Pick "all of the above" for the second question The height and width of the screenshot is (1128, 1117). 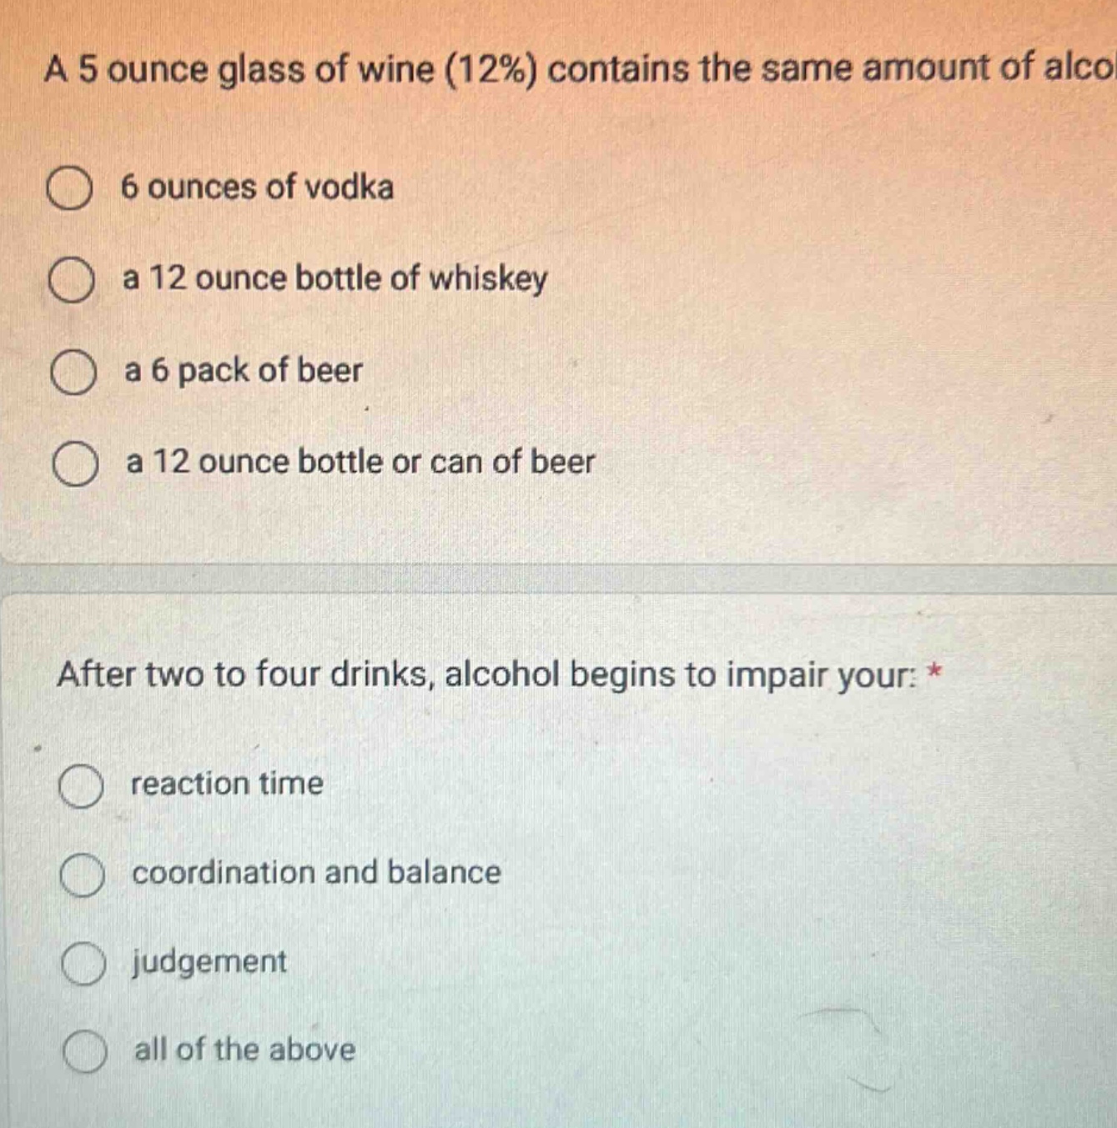tap(83, 1052)
